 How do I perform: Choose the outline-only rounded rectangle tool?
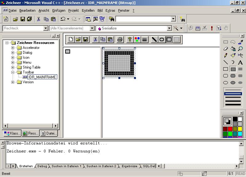pyautogui.click(x=226, y=76)
